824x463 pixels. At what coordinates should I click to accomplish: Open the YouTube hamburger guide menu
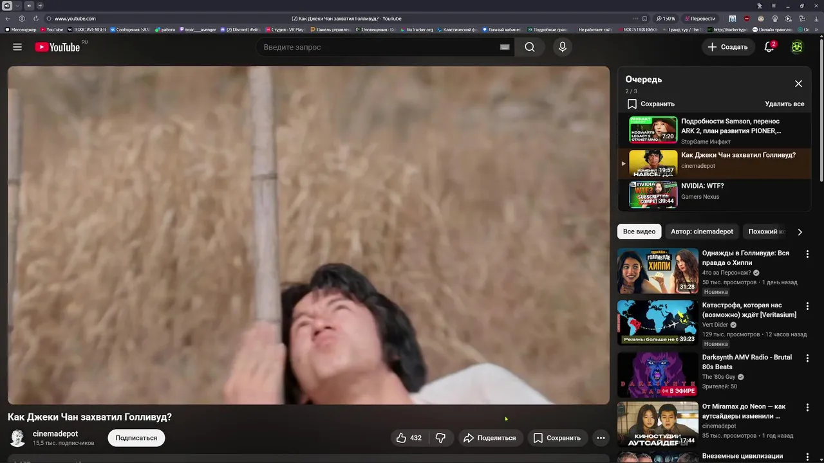click(x=17, y=47)
